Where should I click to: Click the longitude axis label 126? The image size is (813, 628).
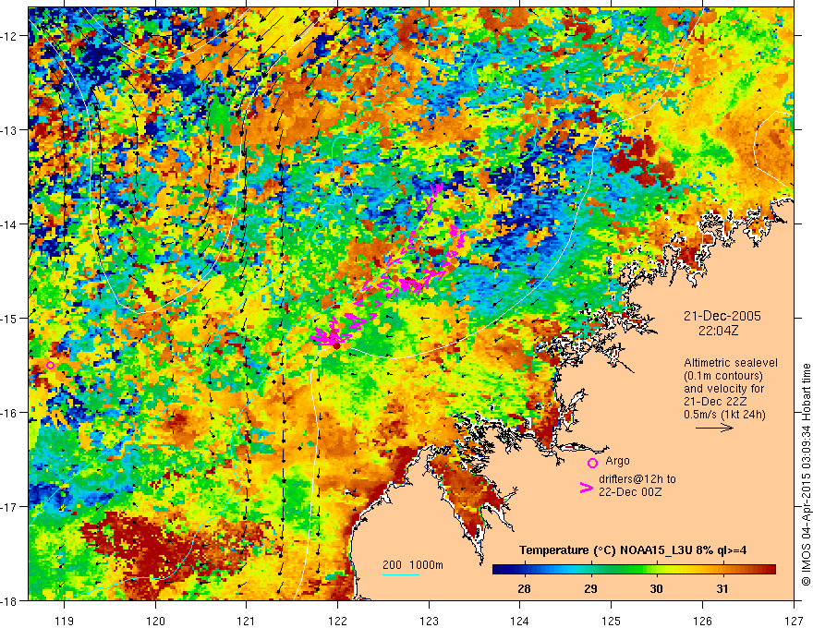702,621
